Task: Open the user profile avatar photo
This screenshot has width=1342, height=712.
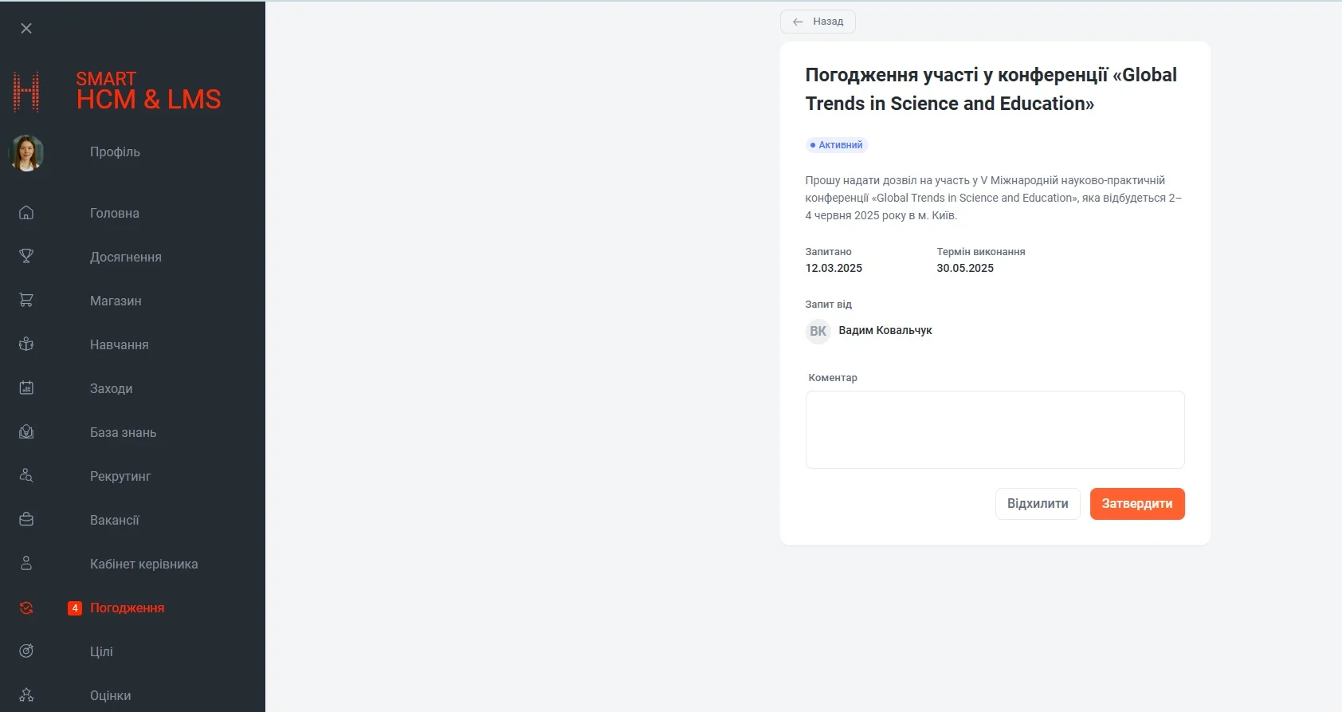Action: [26, 152]
